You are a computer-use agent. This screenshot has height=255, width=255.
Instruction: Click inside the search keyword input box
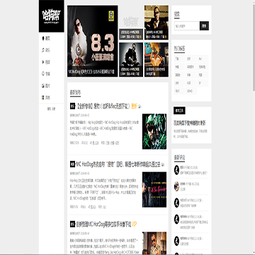(187, 25)
